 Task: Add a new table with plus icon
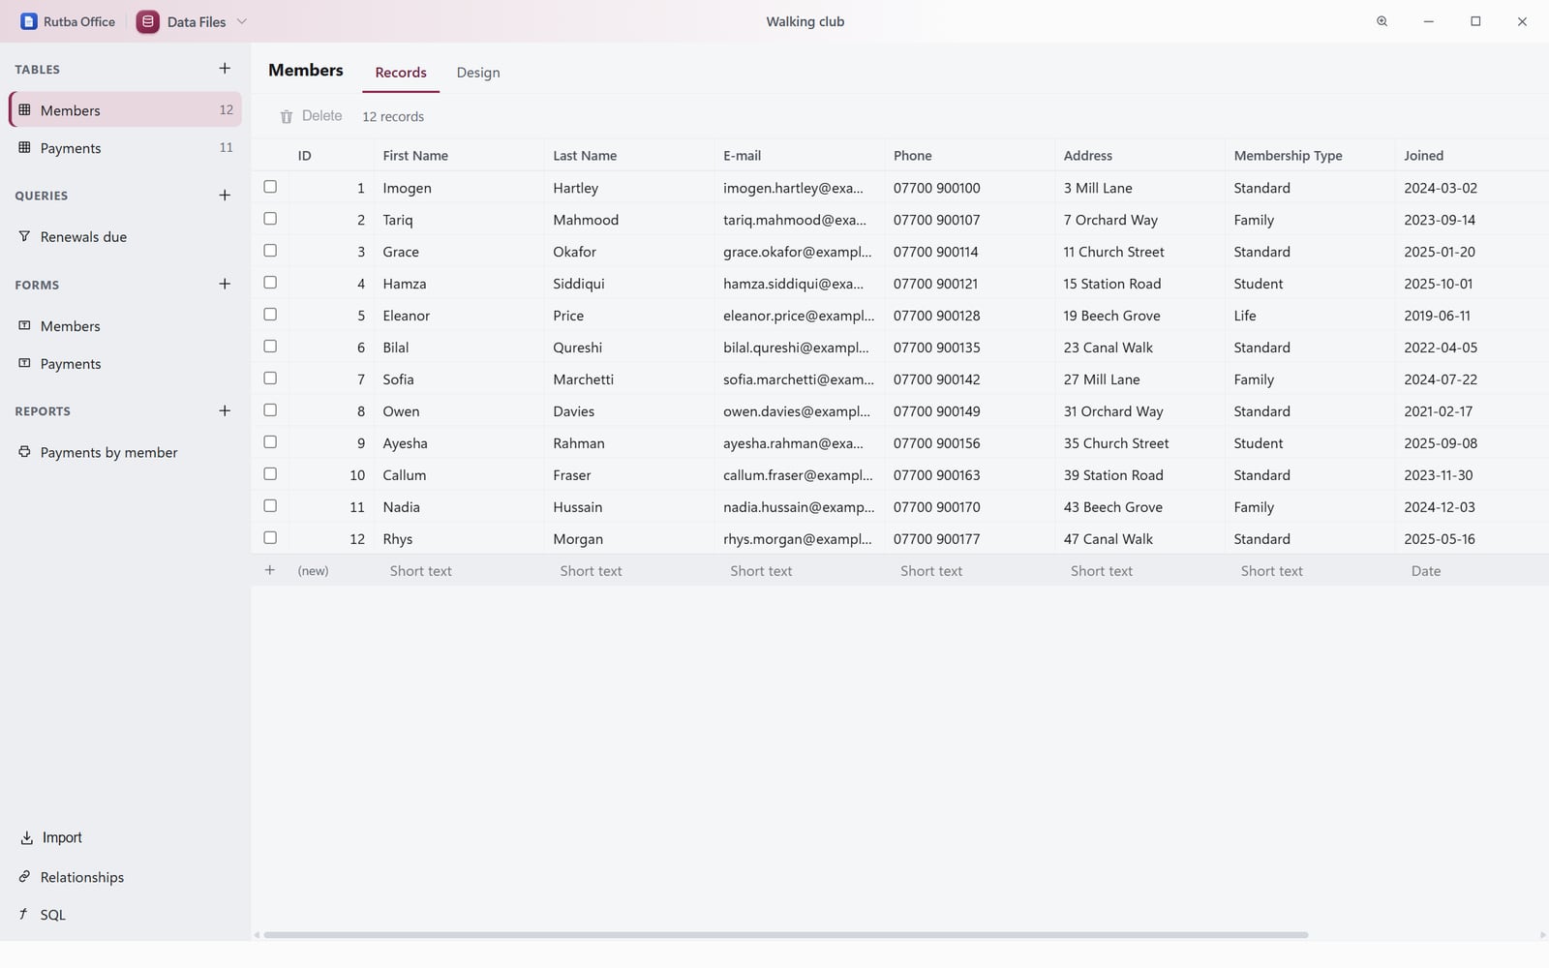225,69
